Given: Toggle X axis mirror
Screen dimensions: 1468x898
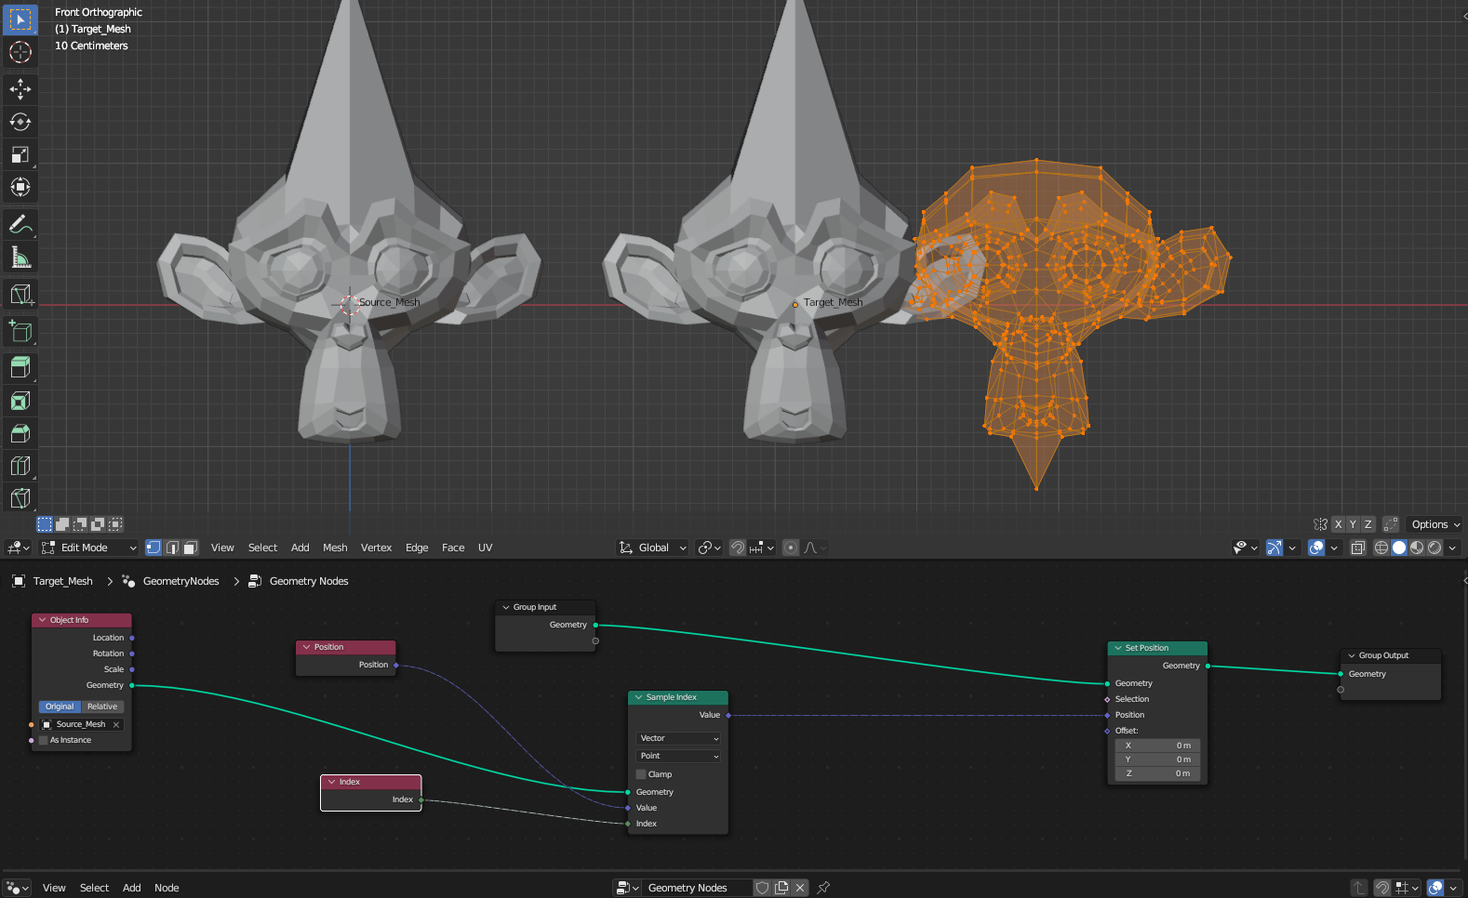Looking at the screenshot, I should [x=1338, y=524].
